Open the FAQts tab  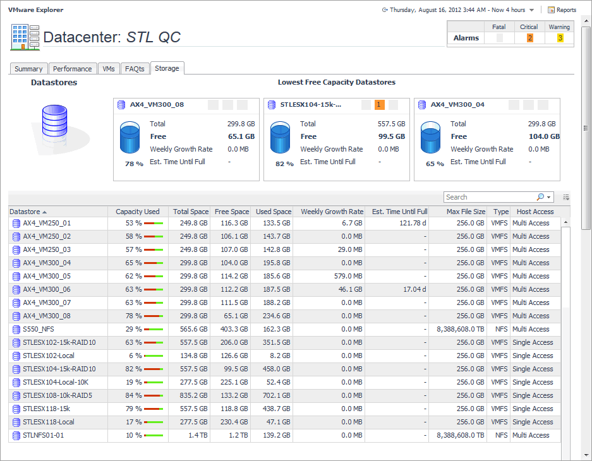tap(134, 69)
